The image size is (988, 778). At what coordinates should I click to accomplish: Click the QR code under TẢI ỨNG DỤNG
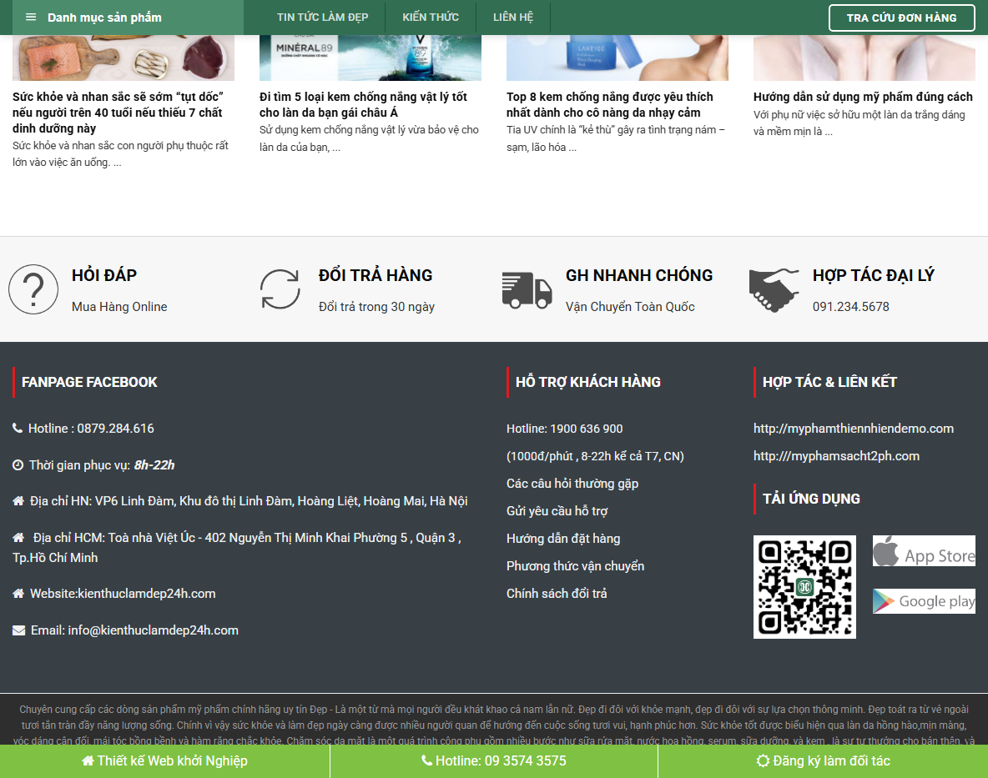coord(804,586)
